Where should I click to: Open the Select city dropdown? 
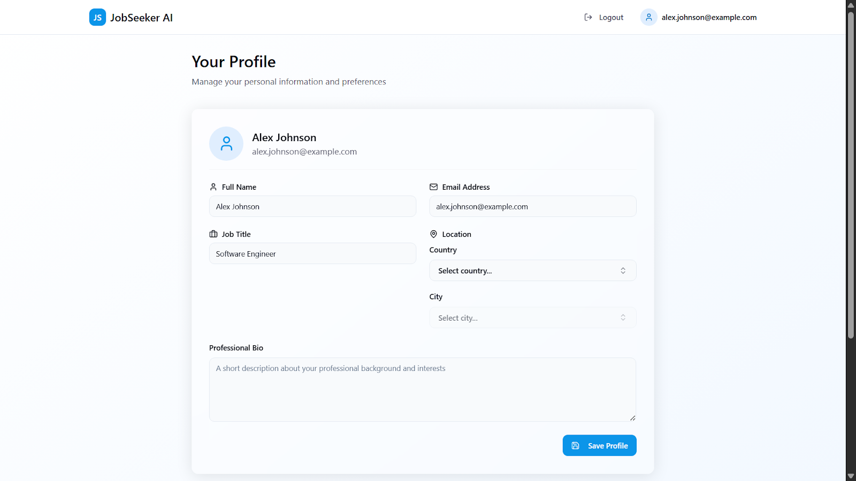click(533, 317)
